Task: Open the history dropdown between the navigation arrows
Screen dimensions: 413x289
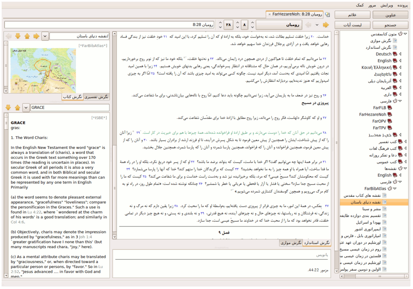Action: [x=317, y=25]
